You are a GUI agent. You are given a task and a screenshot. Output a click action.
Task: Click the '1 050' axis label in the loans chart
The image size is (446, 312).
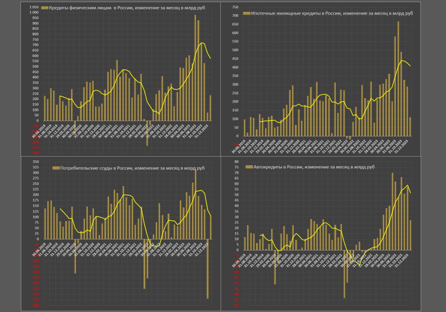coord(34,7)
